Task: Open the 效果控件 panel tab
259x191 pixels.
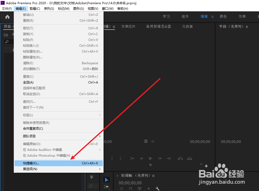Action: pos(128,27)
